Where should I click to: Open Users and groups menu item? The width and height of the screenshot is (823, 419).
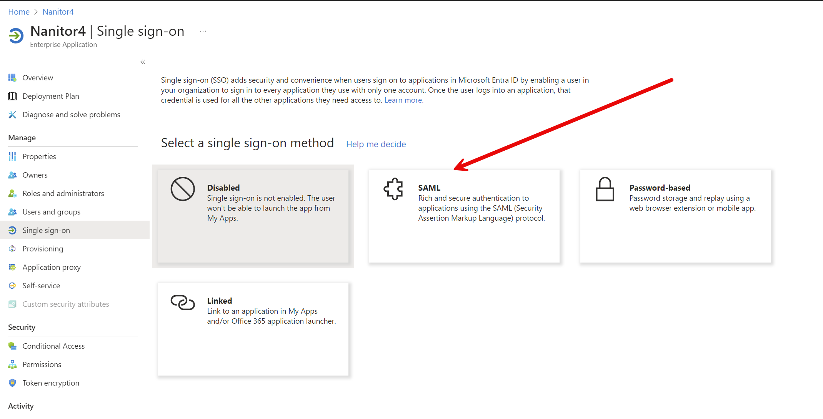[x=51, y=212]
